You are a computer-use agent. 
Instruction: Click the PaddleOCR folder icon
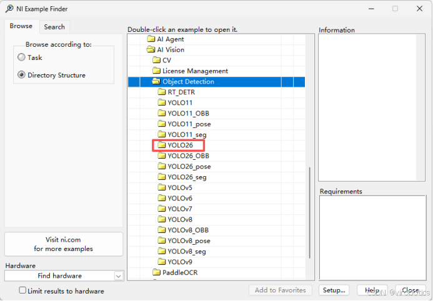pos(157,272)
